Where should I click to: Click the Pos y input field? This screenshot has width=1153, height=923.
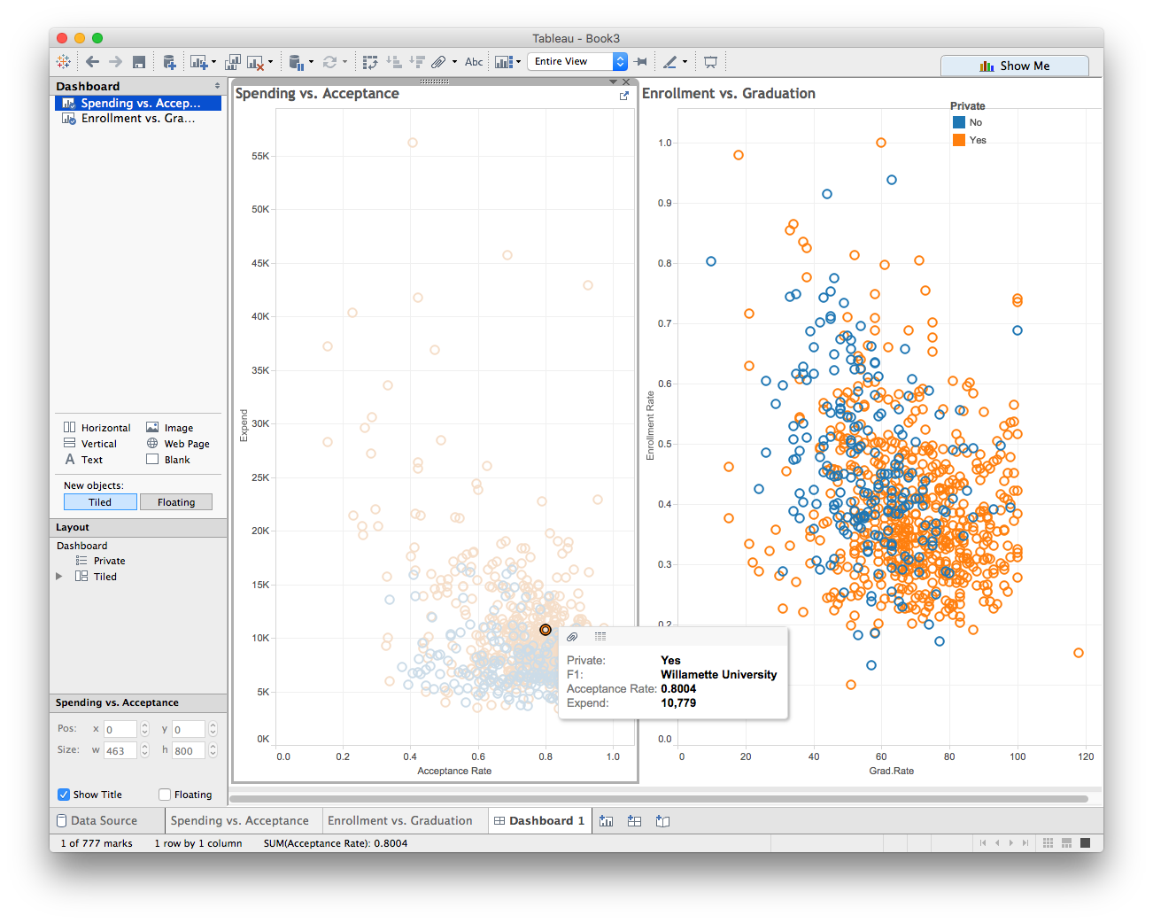[188, 729]
